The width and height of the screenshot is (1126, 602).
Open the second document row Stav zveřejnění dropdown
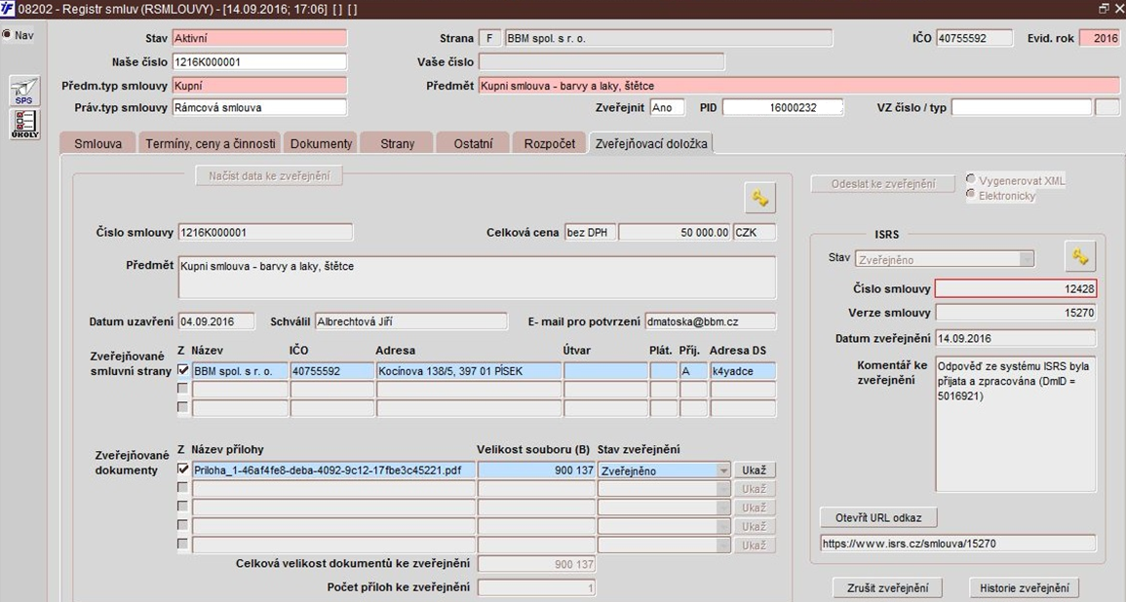pos(723,490)
